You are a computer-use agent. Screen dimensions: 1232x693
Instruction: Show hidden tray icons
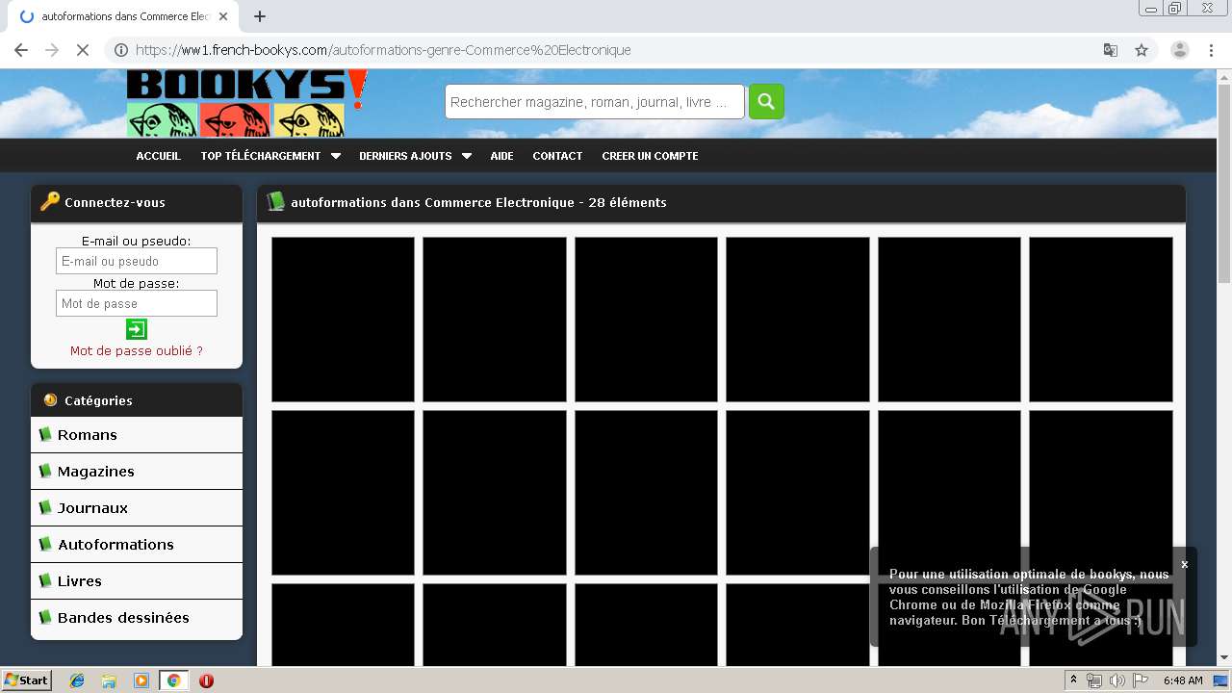pos(1073,680)
